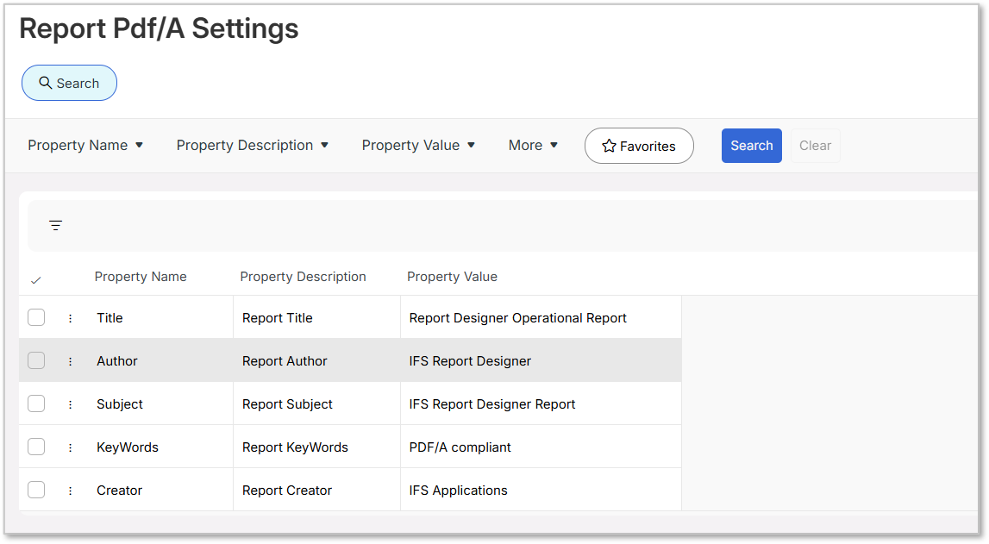The width and height of the screenshot is (989, 544).
Task: Select the 'Subject' property name cell
Action: pyautogui.click(x=160, y=403)
